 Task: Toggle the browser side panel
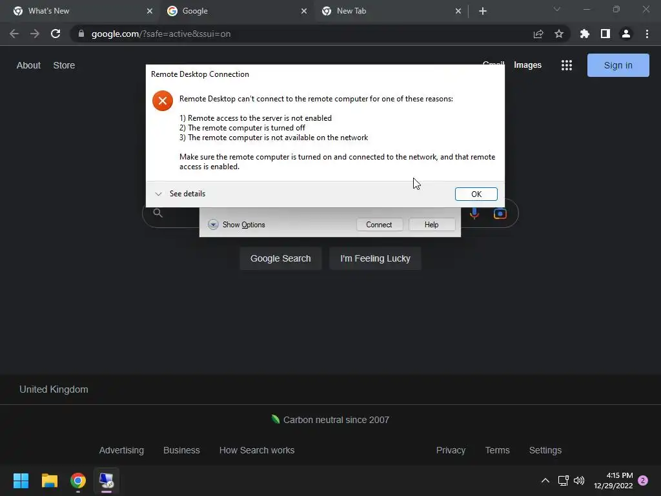coord(605,34)
